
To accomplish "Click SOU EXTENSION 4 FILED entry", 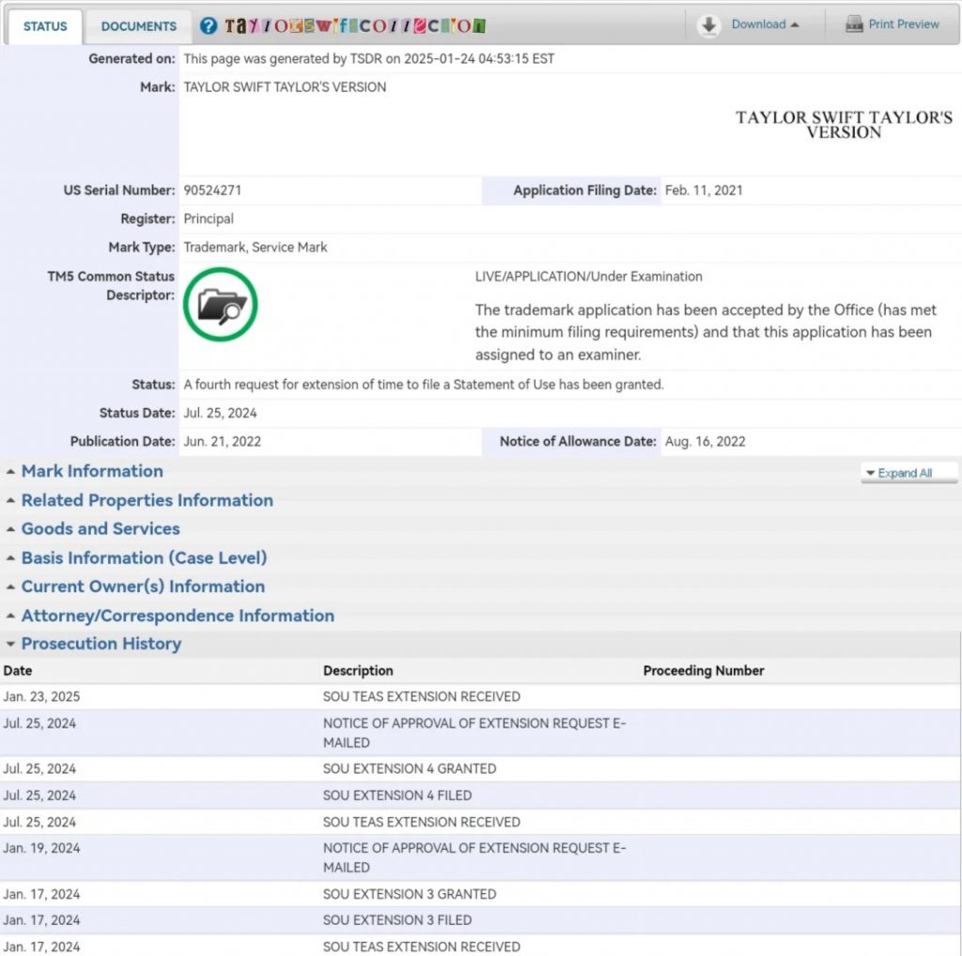I will pyautogui.click(x=397, y=796).
